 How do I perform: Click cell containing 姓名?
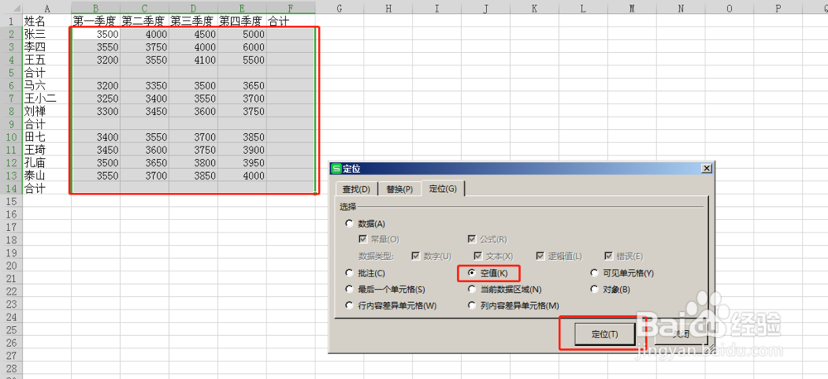(47, 22)
